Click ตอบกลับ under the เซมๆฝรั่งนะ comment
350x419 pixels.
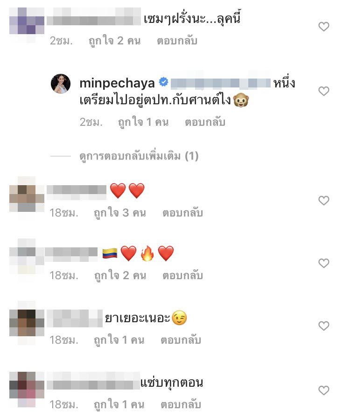click(x=177, y=41)
